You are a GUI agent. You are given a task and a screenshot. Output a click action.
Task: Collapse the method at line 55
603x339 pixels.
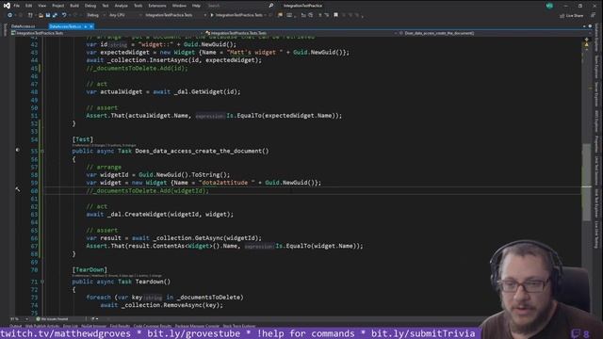coord(42,151)
